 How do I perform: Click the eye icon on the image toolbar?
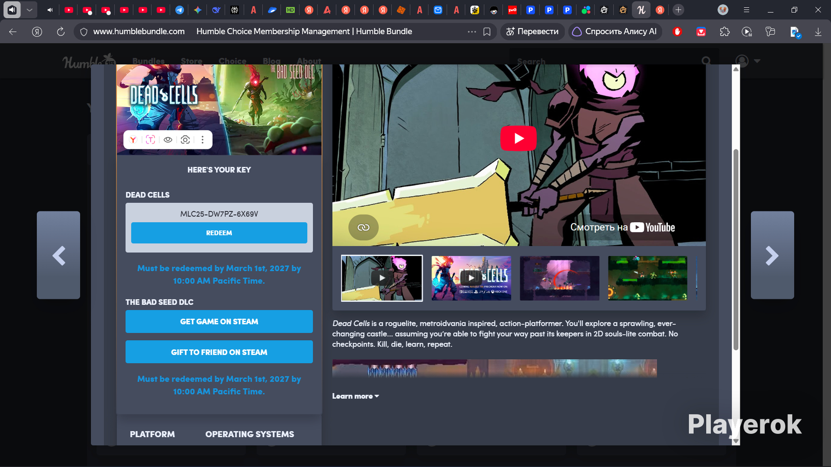tap(168, 140)
